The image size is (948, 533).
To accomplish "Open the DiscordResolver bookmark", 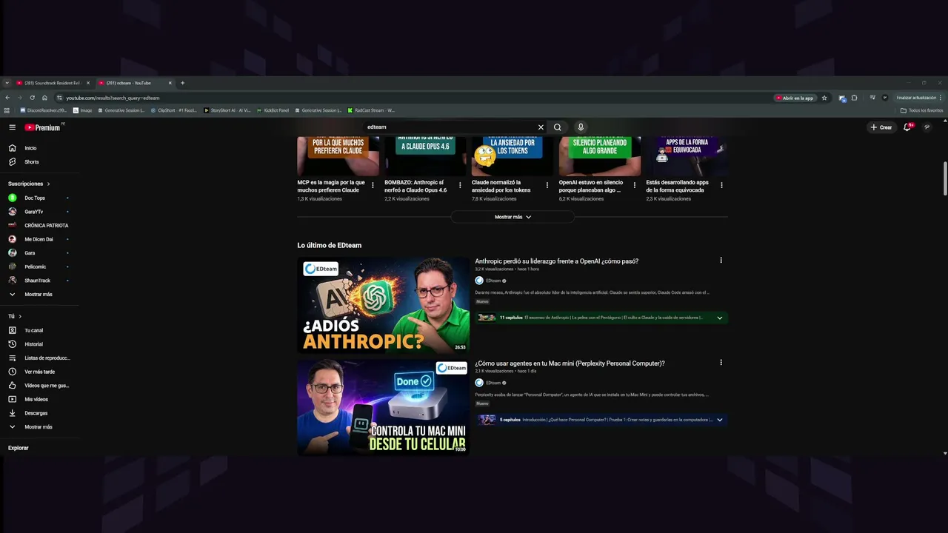I will click(x=43, y=110).
